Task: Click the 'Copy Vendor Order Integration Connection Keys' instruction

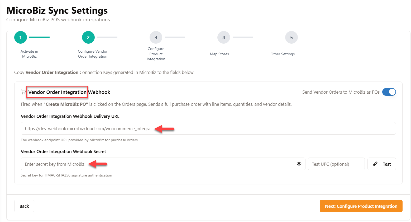Action: pyautogui.click(x=104, y=72)
